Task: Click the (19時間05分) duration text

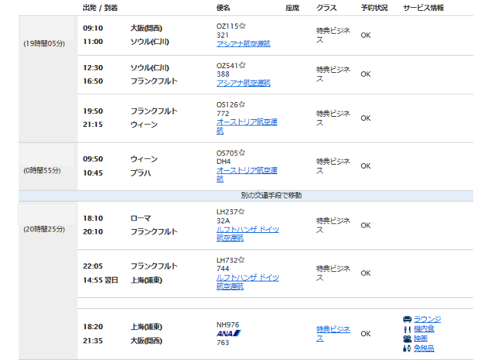Action: [x=44, y=43]
